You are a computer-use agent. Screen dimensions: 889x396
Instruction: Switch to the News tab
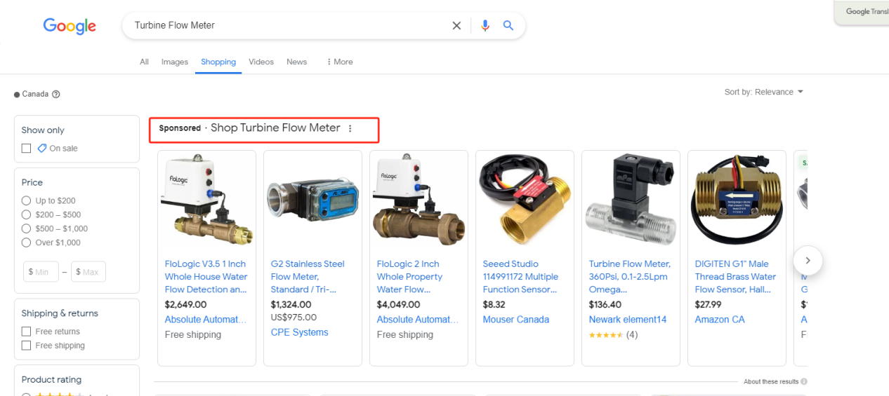coord(296,62)
